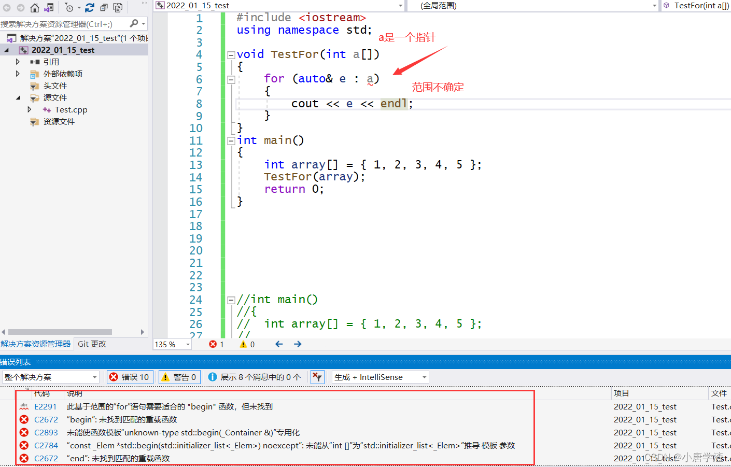Collapse the main function at line 11
Image resolution: width=731 pixels, height=467 pixels.
231,140
